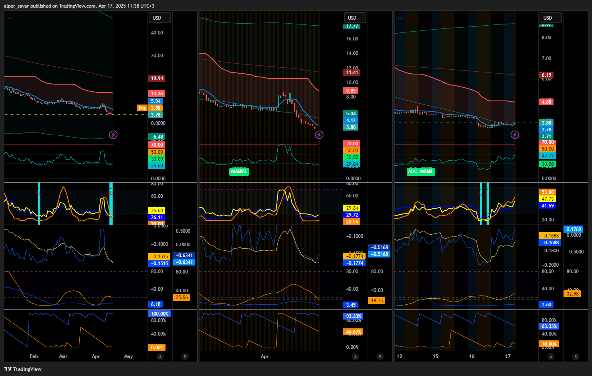Click the 93.33% blue label
This screenshot has height=376, width=592.
pos(353,316)
